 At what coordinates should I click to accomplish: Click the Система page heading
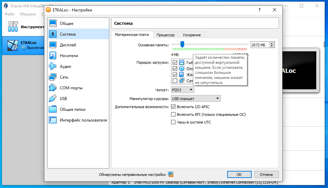(123, 23)
